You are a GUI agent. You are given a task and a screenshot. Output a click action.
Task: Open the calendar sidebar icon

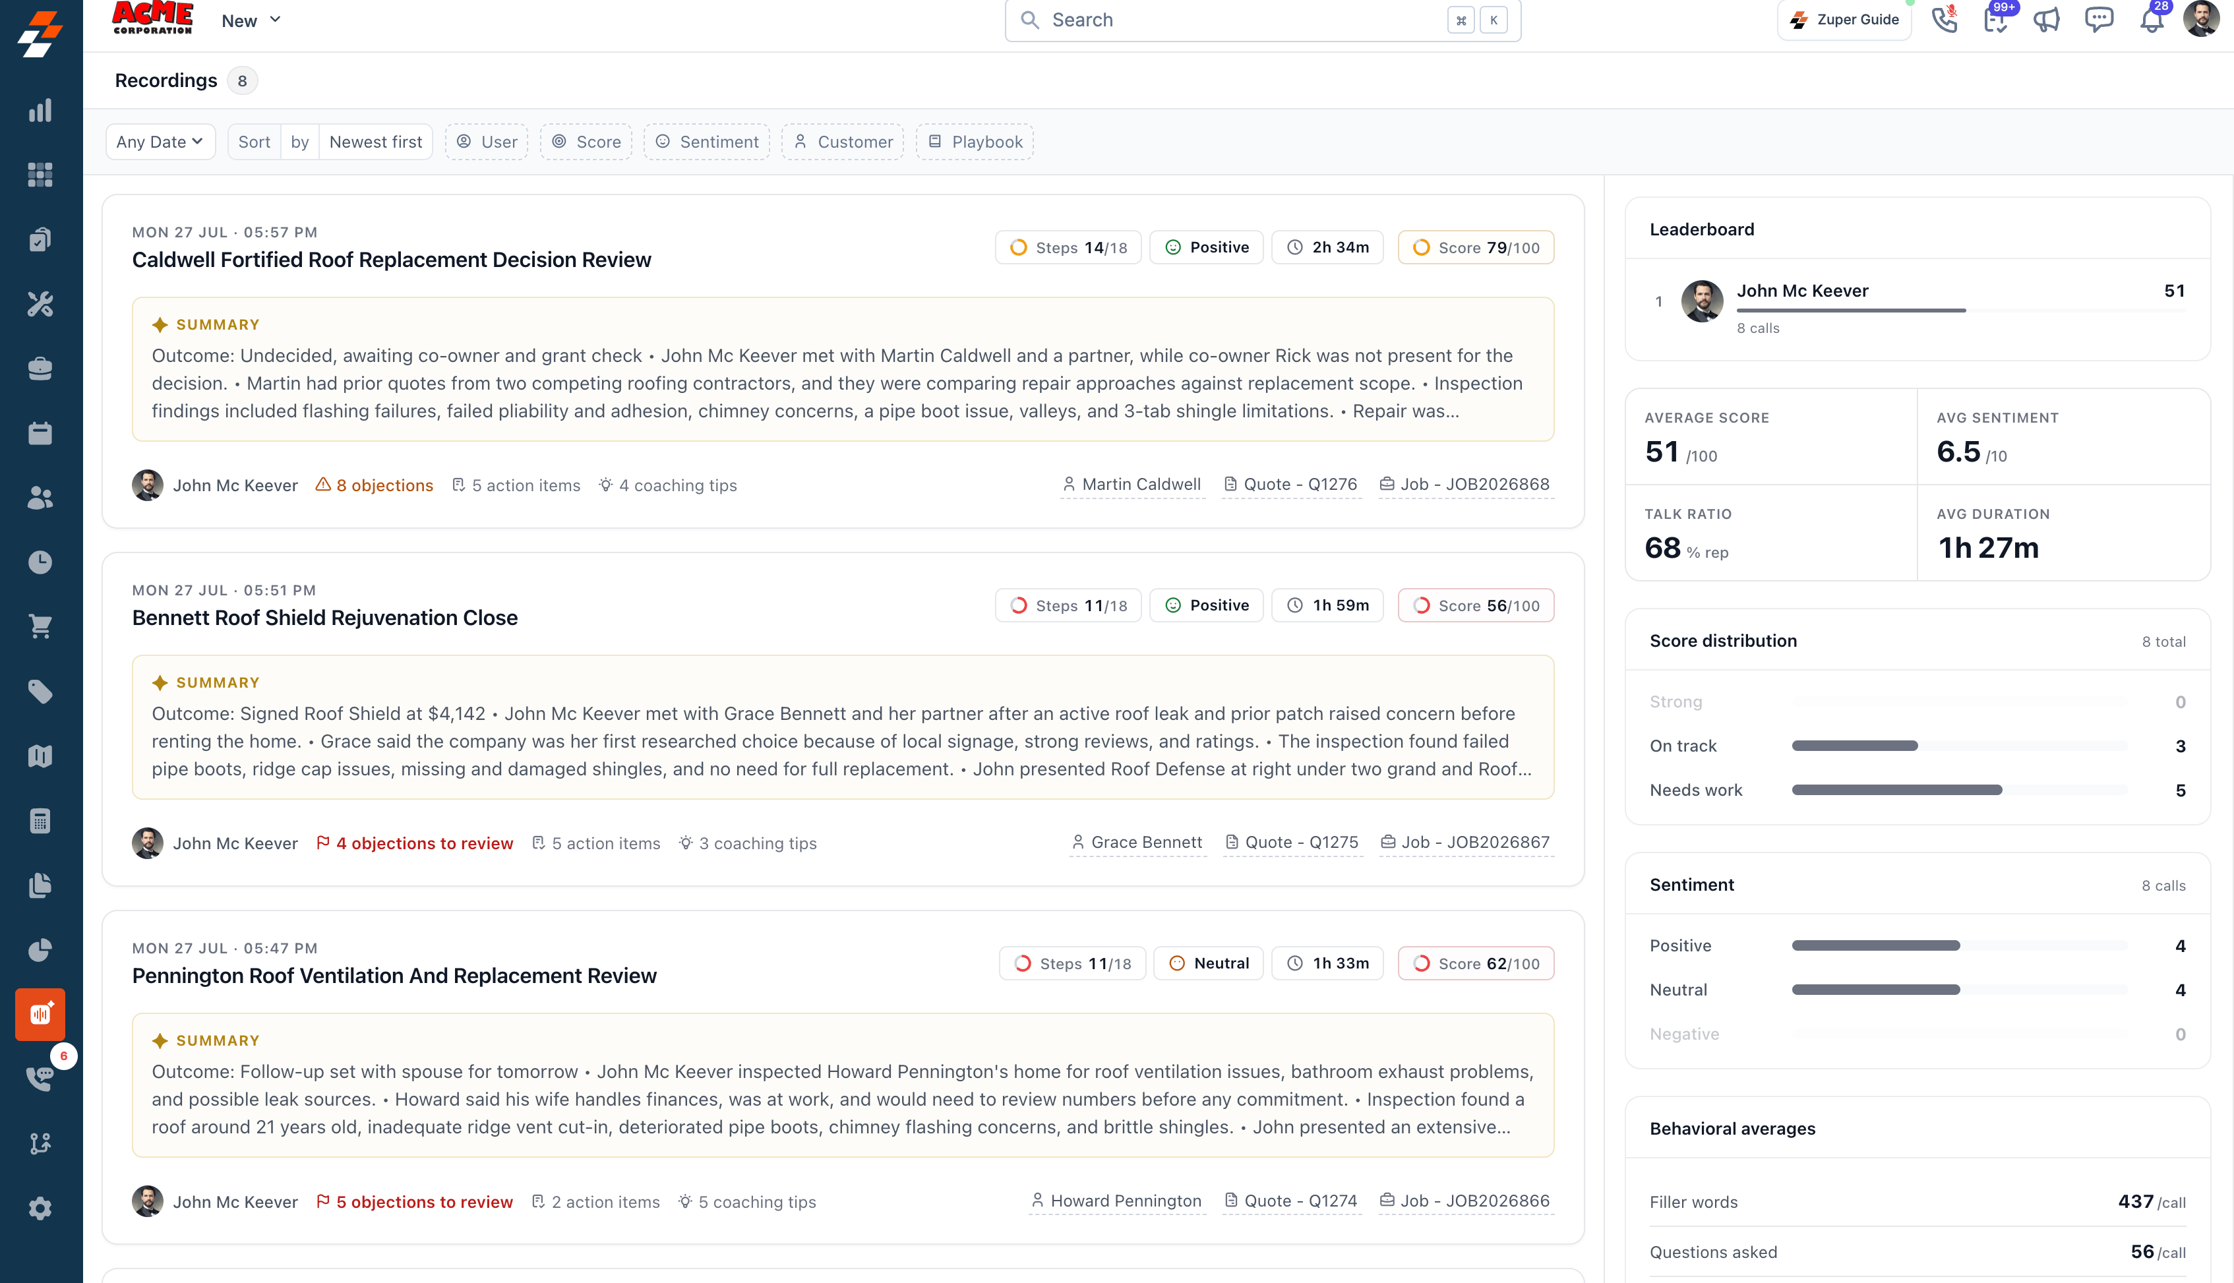(40, 433)
